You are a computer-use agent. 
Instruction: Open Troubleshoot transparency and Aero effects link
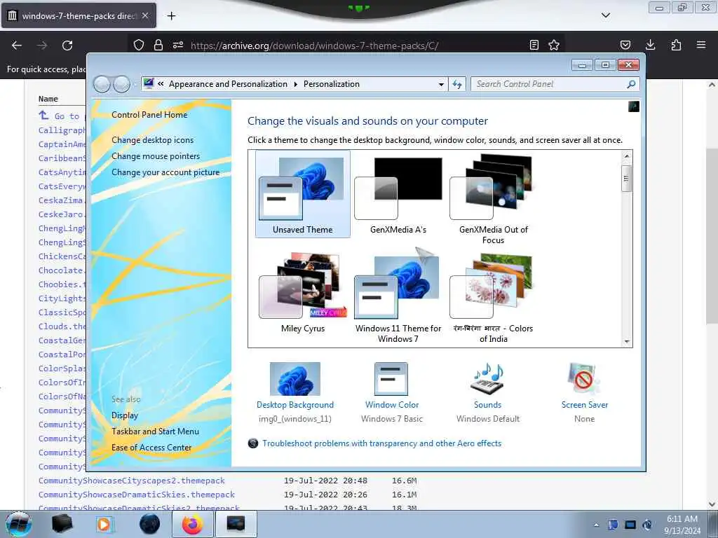point(381,443)
